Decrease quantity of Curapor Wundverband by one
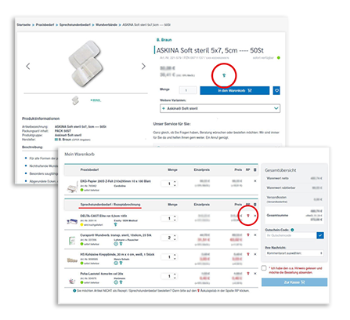Image resolution: width=350 pixels, height=320 pixels. 175,239
